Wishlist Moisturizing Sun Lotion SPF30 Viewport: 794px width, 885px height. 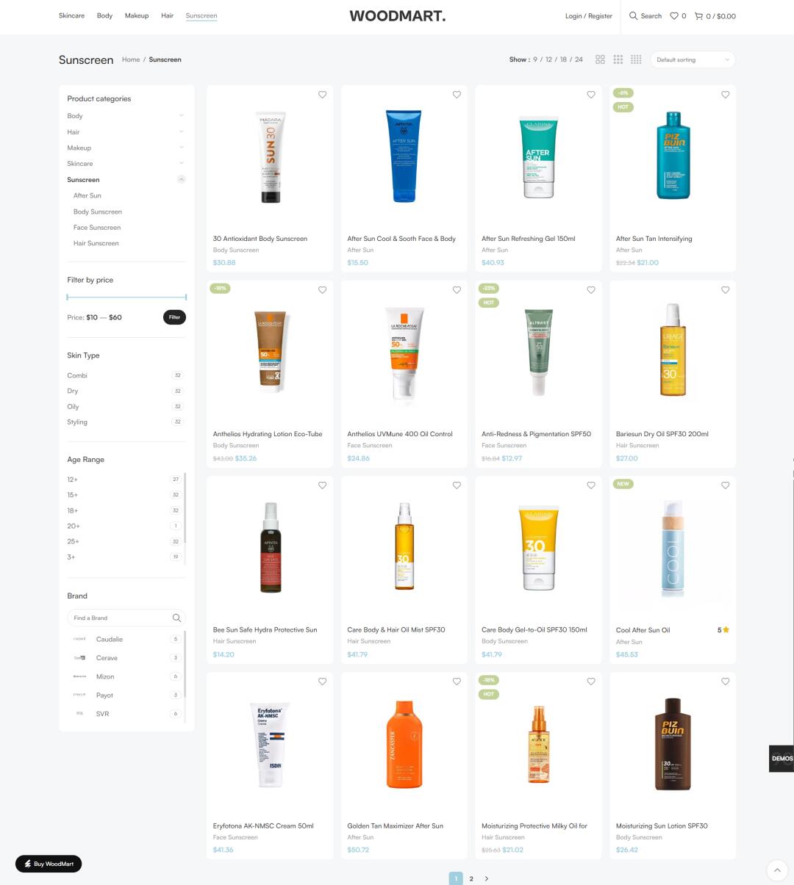[x=726, y=682]
